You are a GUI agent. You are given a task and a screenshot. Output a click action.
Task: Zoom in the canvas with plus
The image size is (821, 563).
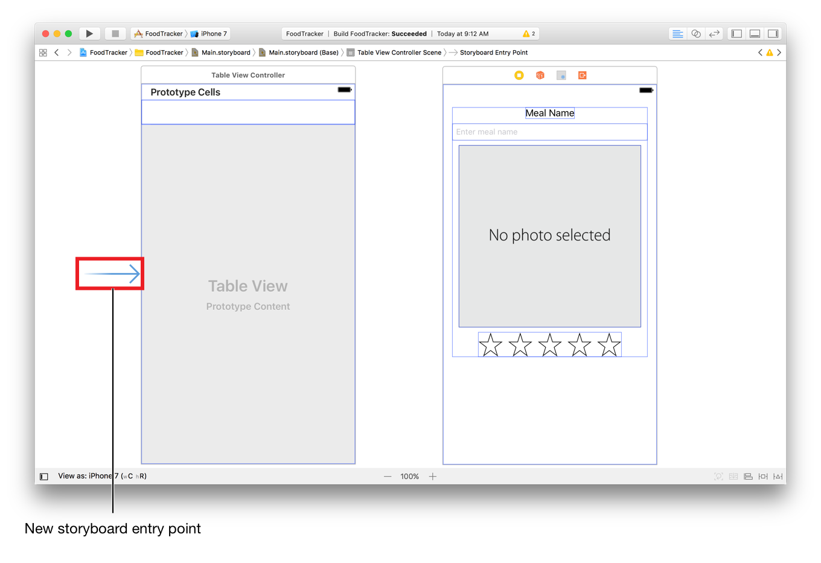(x=433, y=477)
